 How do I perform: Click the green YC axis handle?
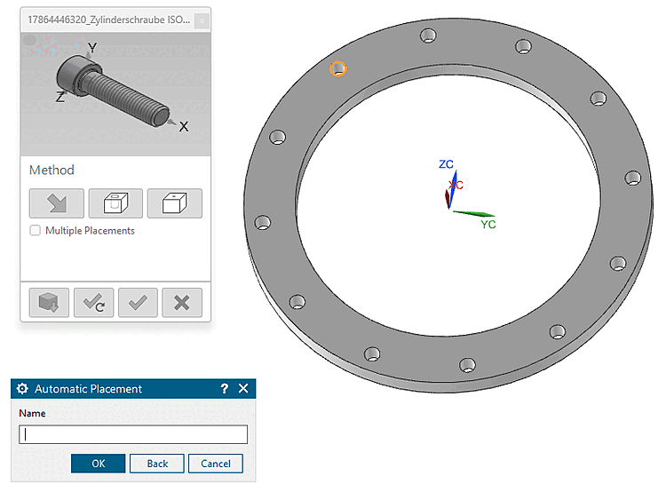click(x=474, y=213)
